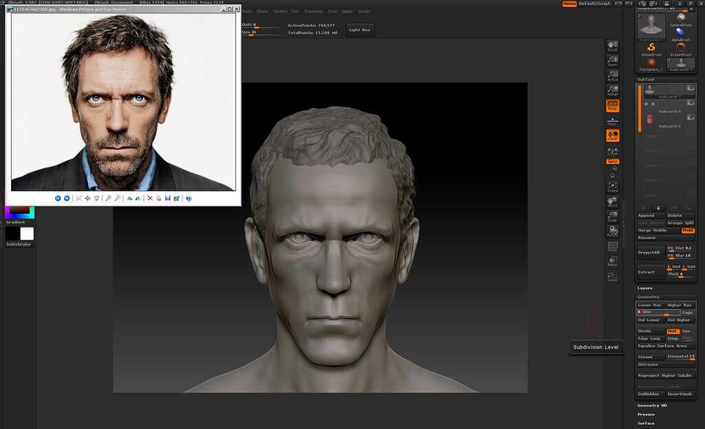Select the Rotate transform icon
Viewport: 705px width, 429px height.
pos(612,231)
